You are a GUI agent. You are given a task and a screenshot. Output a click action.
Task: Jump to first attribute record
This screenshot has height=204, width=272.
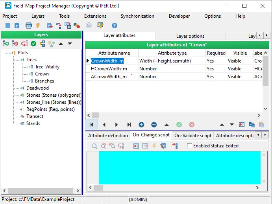coord(91,125)
